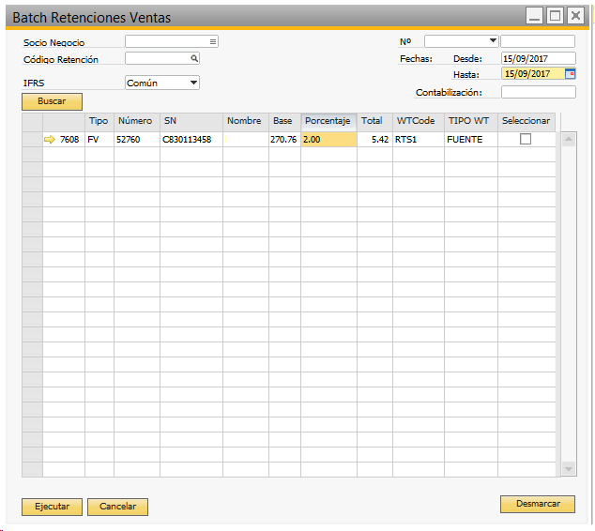Open the Nº series dropdown
Image resolution: width=595 pixels, height=531 pixels.
pos(493,41)
